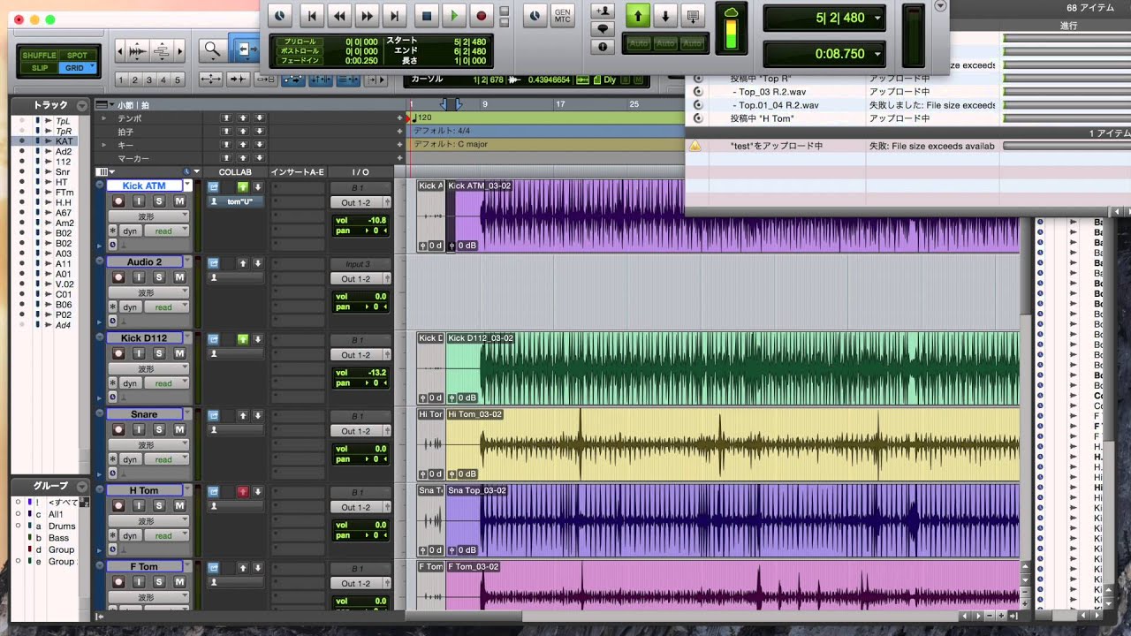The height and width of the screenshot is (636, 1131).
Task: Mute the Audio 2 track
Action: tap(179, 277)
